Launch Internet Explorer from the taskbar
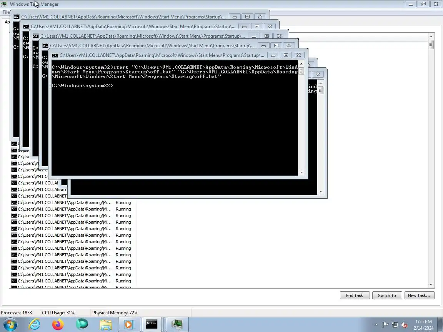Screen dimensions: 443x332 point(35,324)
